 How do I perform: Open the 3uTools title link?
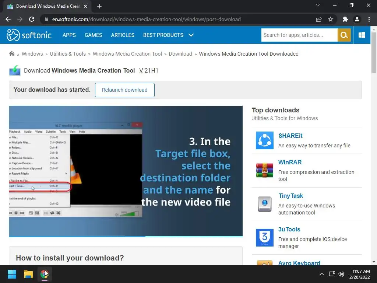(x=289, y=229)
